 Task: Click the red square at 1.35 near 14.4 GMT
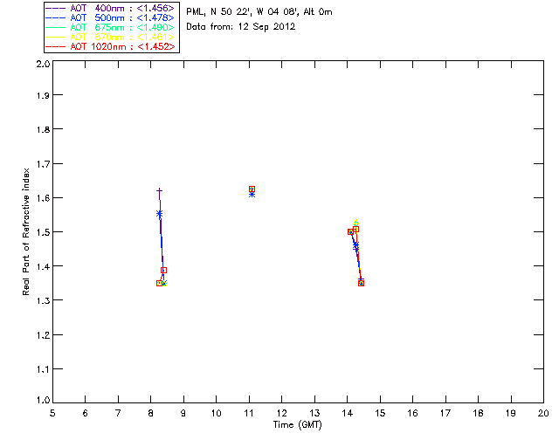[361, 284]
